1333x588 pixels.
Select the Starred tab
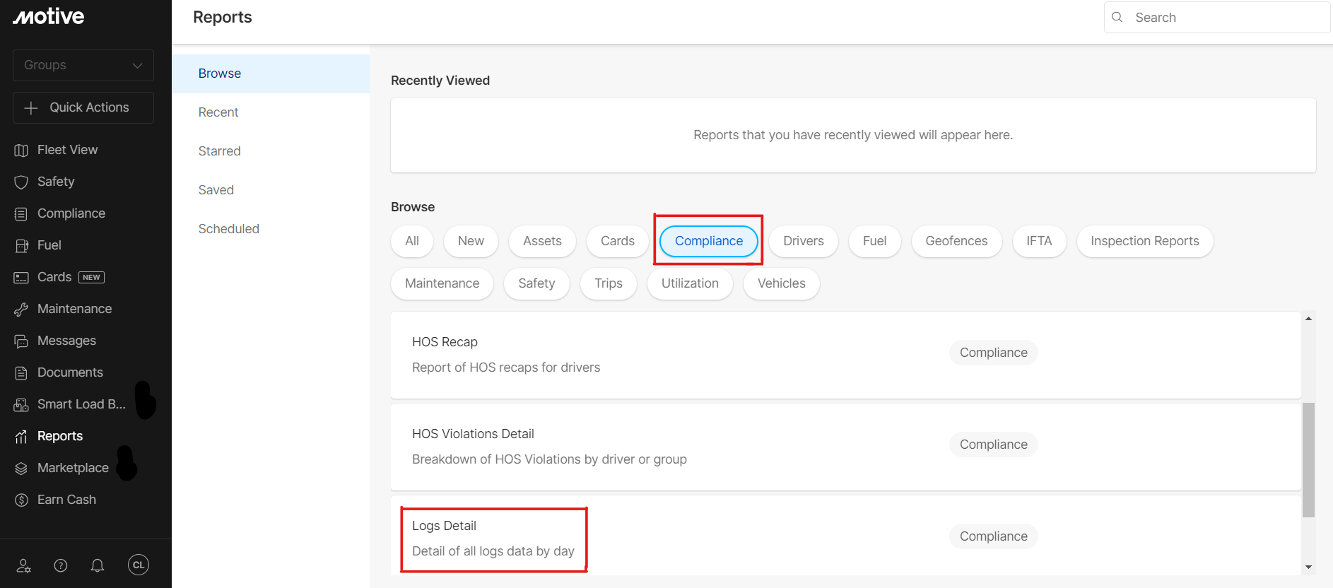point(271,151)
